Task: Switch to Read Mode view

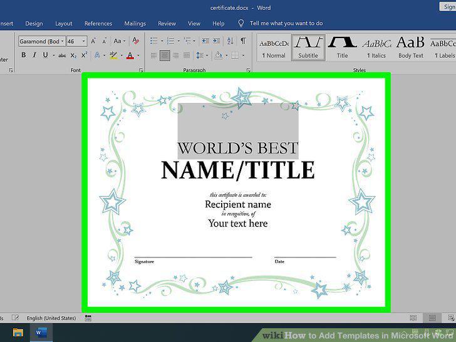Action: pos(413,318)
